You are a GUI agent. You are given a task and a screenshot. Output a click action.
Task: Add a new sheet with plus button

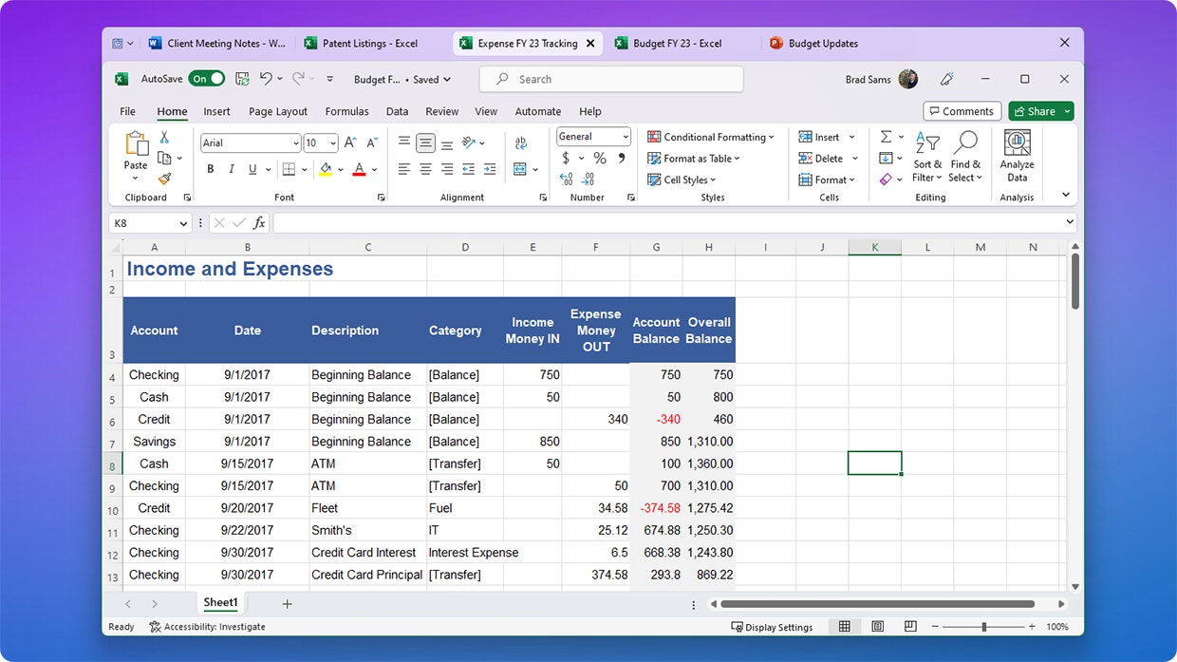click(x=287, y=604)
